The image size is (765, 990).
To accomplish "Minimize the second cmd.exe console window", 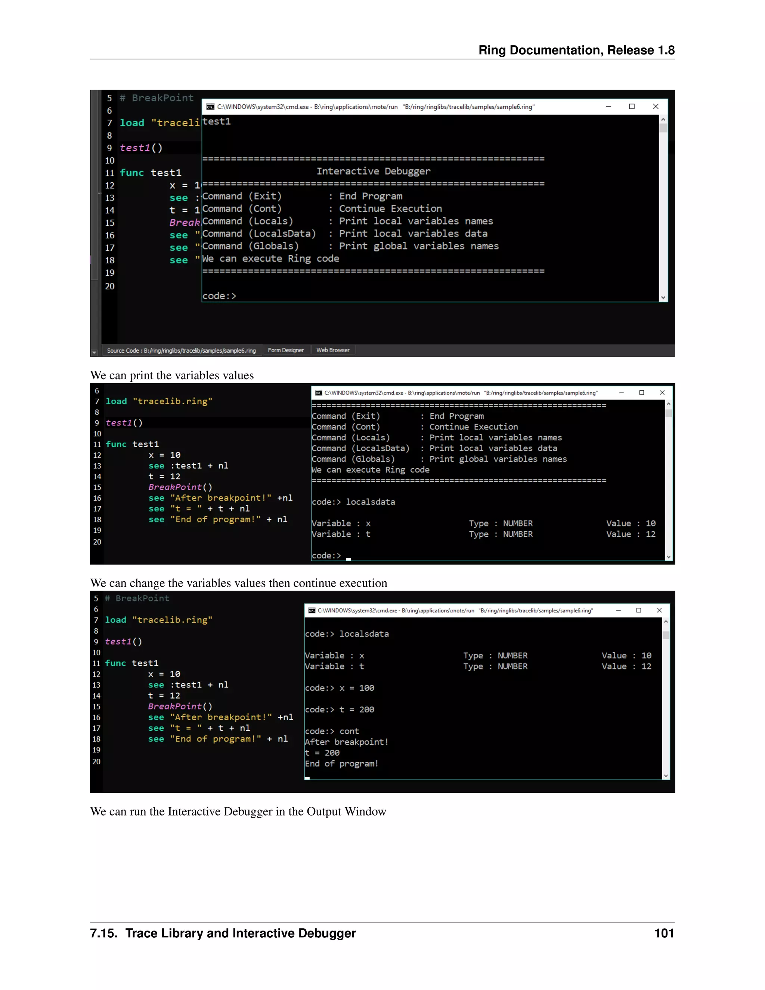I will coord(622,393).
